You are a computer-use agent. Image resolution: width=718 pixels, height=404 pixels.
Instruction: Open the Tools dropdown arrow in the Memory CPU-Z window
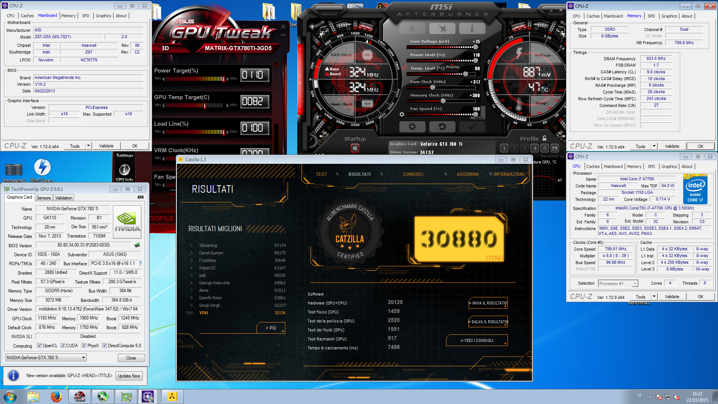point(654,146)
